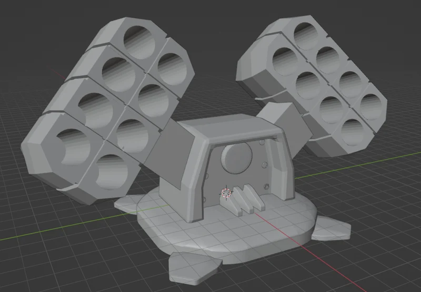This screenshot has width=421, height=292.
Task: Select the right eight-tube rocket pod
Action: click(313, 85)
